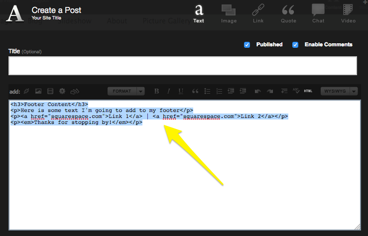Switch to the Link post type
The height and width of the screenshot is (236, 368).
point(258,13)
